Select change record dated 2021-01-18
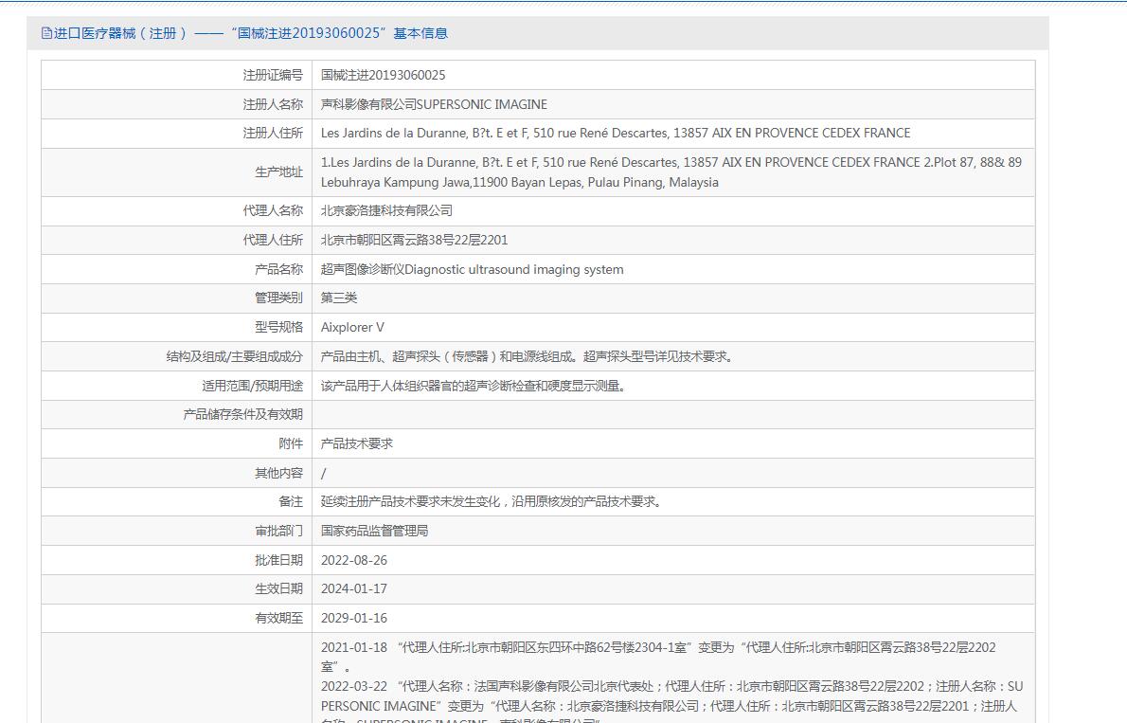The height and width of the screenshot is (723, 1127). click(658, 657)
